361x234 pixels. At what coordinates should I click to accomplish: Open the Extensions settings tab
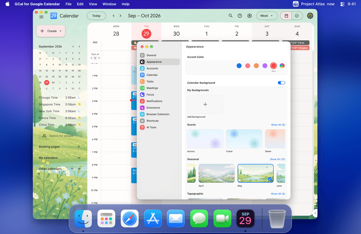point(159,108)
